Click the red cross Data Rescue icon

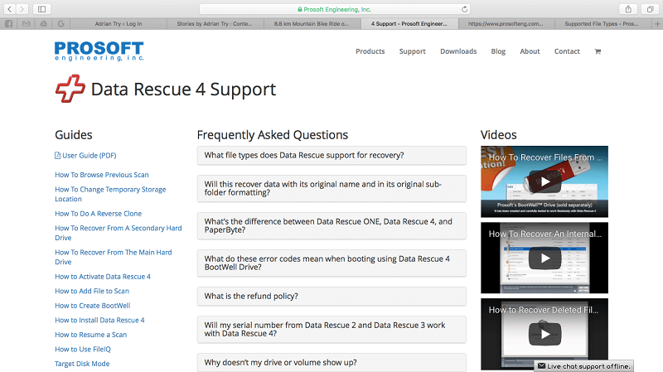click(x=70, y=89)
